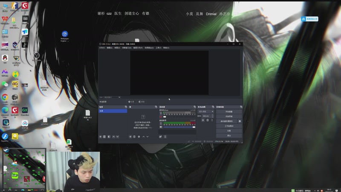Click source Properties button on source toolbar

131,102
